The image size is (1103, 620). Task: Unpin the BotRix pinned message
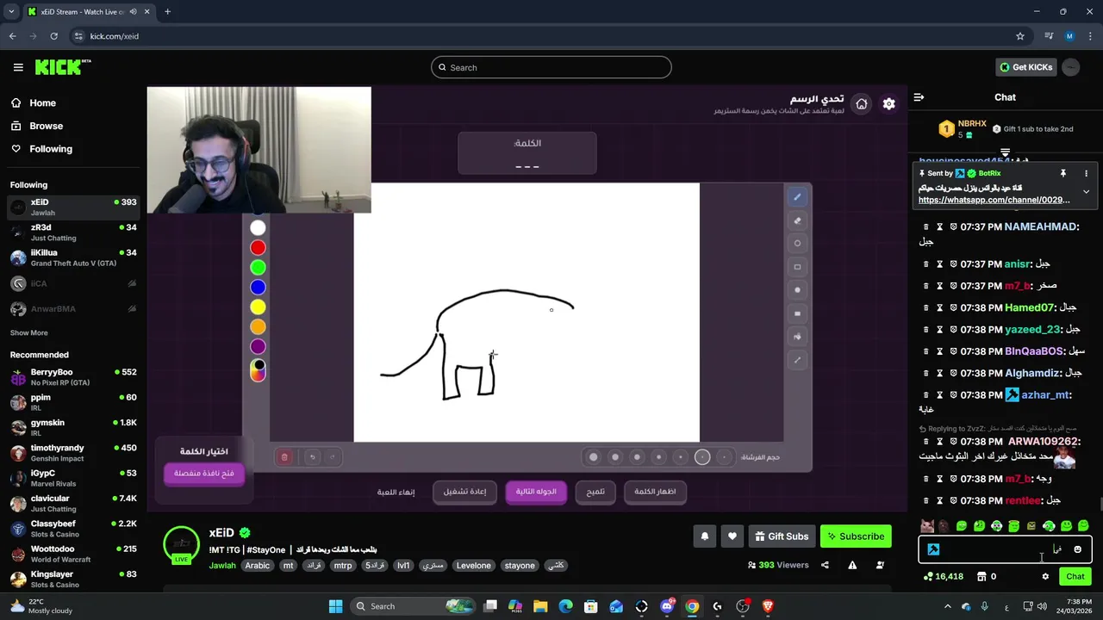coord(1063,173)
